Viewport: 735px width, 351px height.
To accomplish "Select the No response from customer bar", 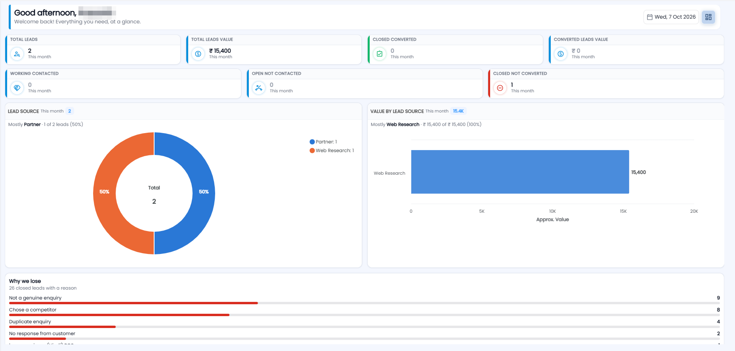I will [365, 339].
